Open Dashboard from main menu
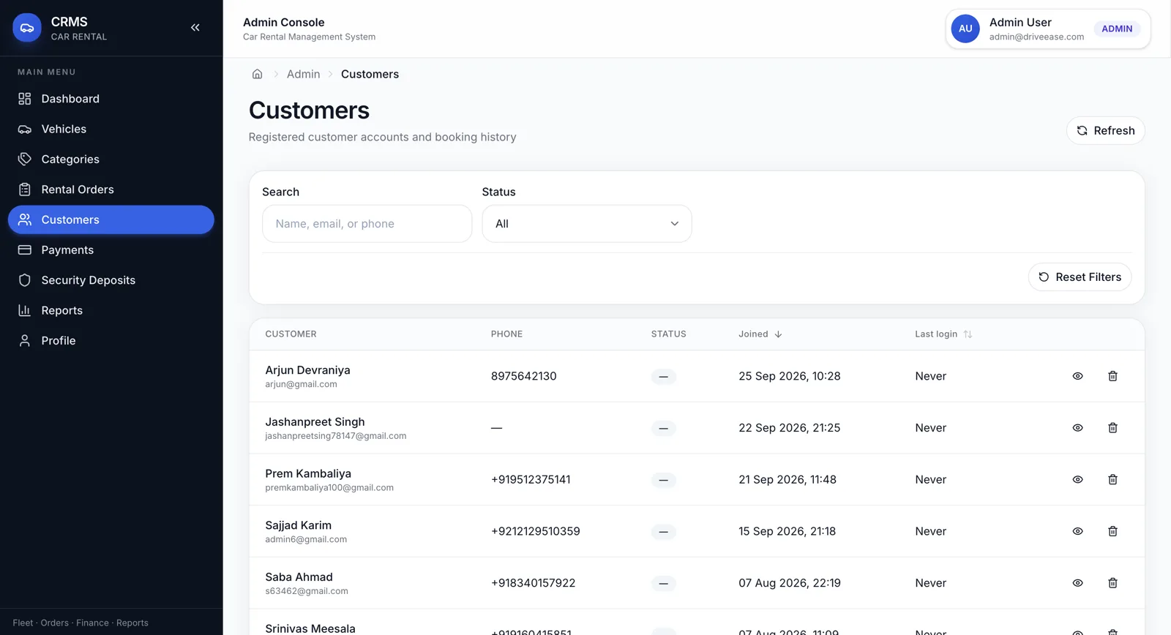This screenshot has height=635, width=1171. [x=111, y=99]
